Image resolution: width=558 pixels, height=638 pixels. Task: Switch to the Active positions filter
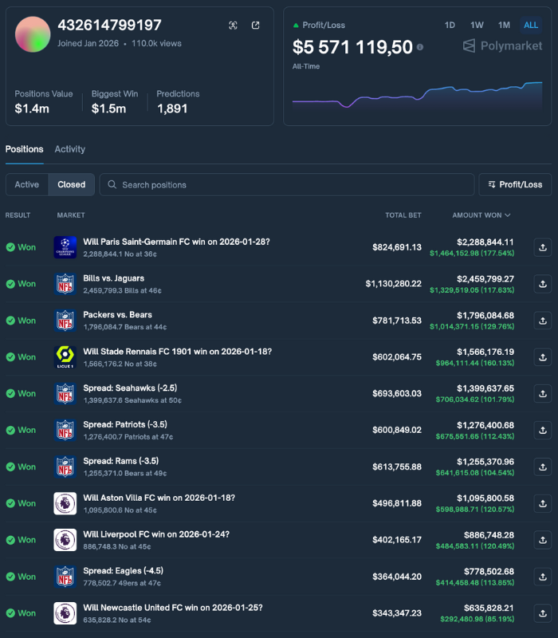pyautogui.click(x=27, y=185)
